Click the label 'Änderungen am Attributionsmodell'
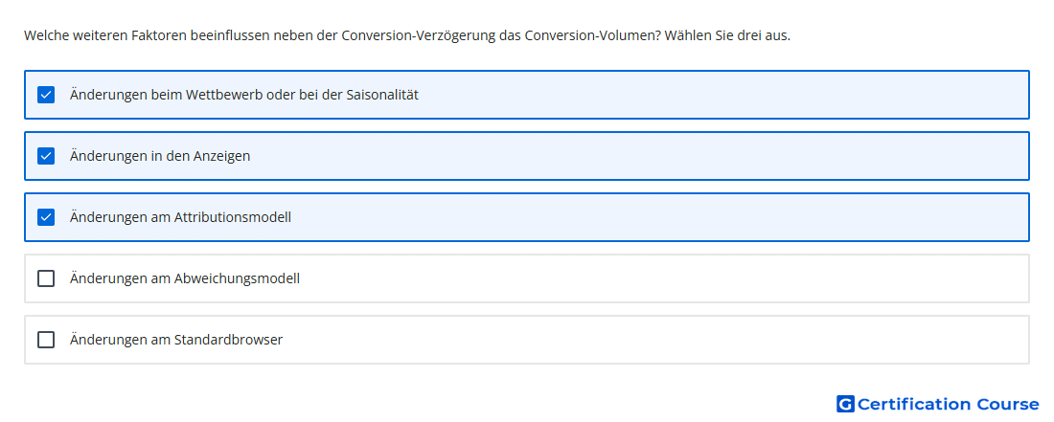1054x422 pixels. pyautogui.click(x=180, y=217)
